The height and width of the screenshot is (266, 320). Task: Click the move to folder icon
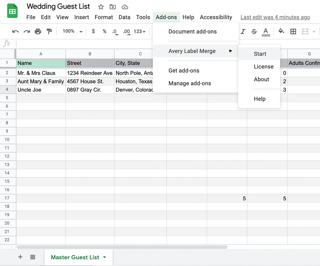click(x=113, y=7)
